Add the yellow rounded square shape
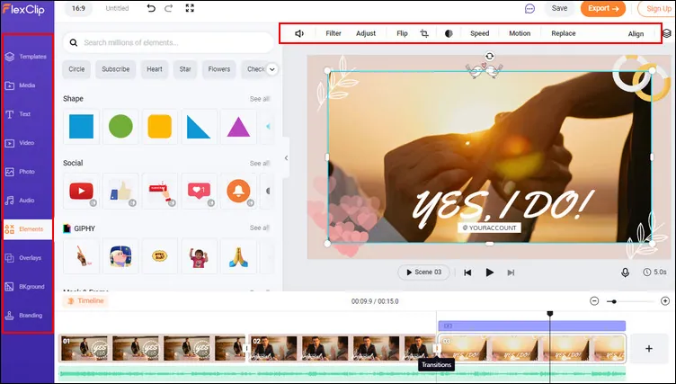The height and width of the screenshot is (384, 676). coord(159,127)
